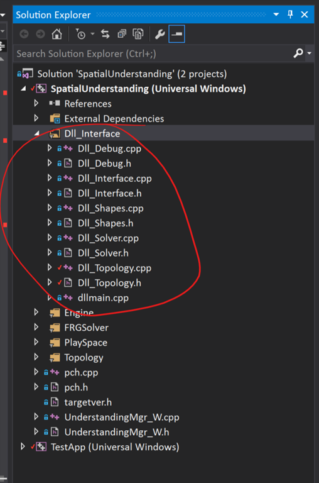
Task: Click the Sync with Active Document icon
Action: coord(105,34)
